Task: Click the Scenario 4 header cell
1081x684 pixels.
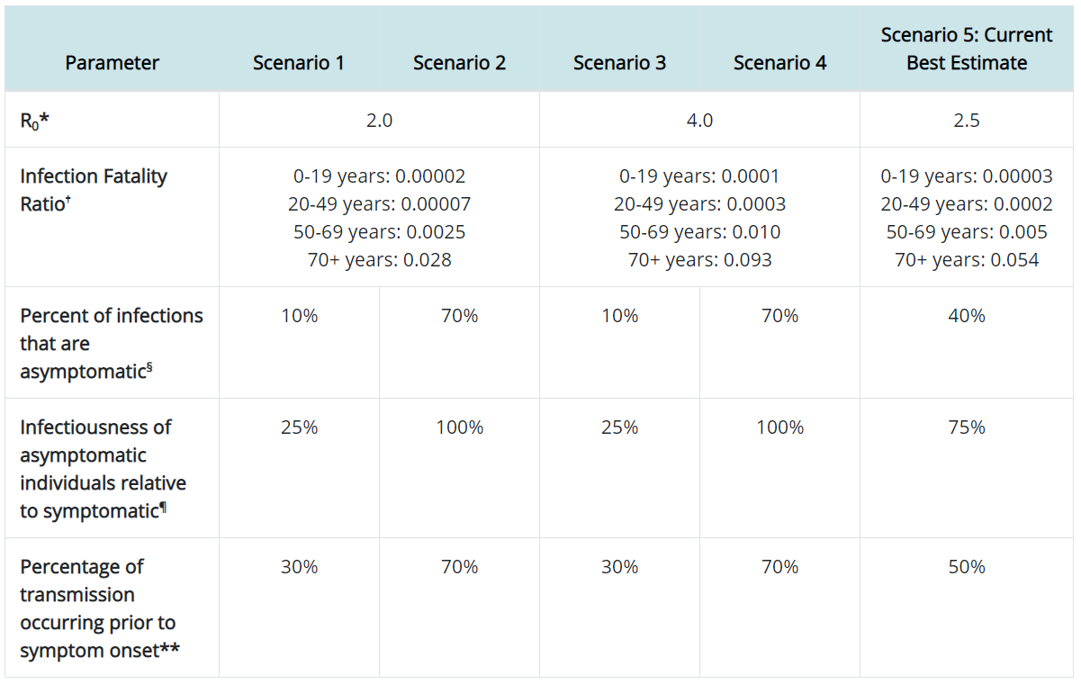Action: pyautogui.click(x=779, y=63)
